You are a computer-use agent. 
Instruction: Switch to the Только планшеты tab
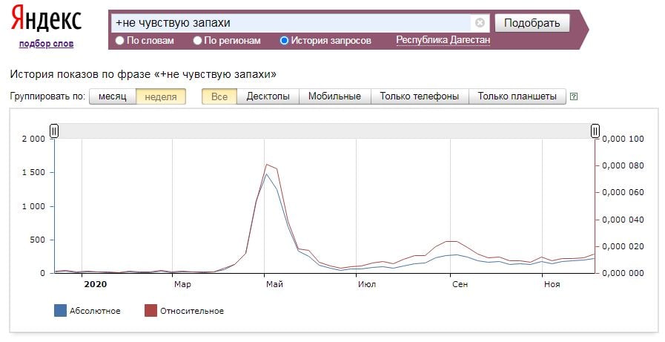517,96
